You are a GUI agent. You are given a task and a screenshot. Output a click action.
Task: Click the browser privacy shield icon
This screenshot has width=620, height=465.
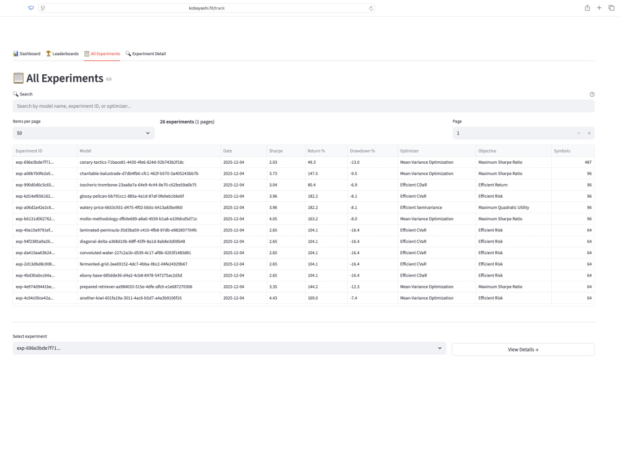click(x=31, y=8)
